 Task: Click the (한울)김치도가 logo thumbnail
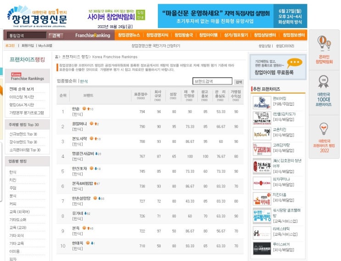262,118
